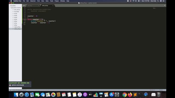Viewport: 175px width, 98px height.
Task: Open p8.py in the sidebar
Action: 16,25
